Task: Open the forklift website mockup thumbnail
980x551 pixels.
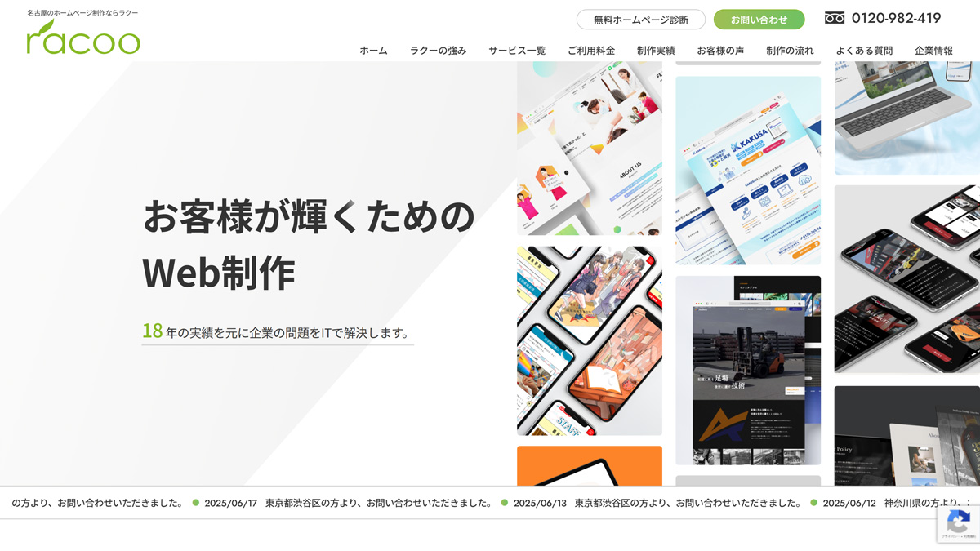Action: (x=748, y=371)
